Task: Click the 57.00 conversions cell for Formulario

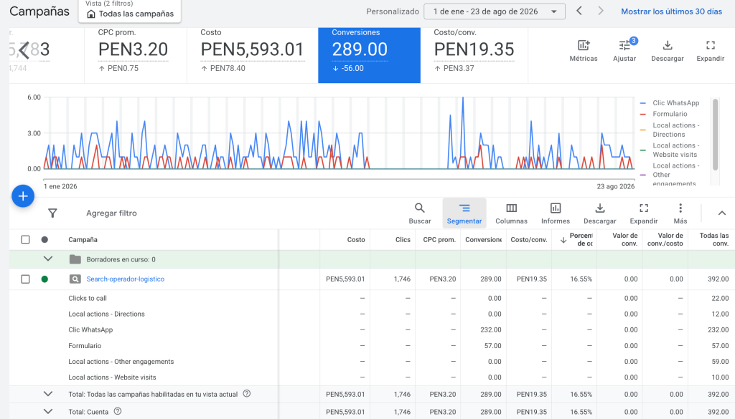Action: pyautogui.click(x=492, y=345)
